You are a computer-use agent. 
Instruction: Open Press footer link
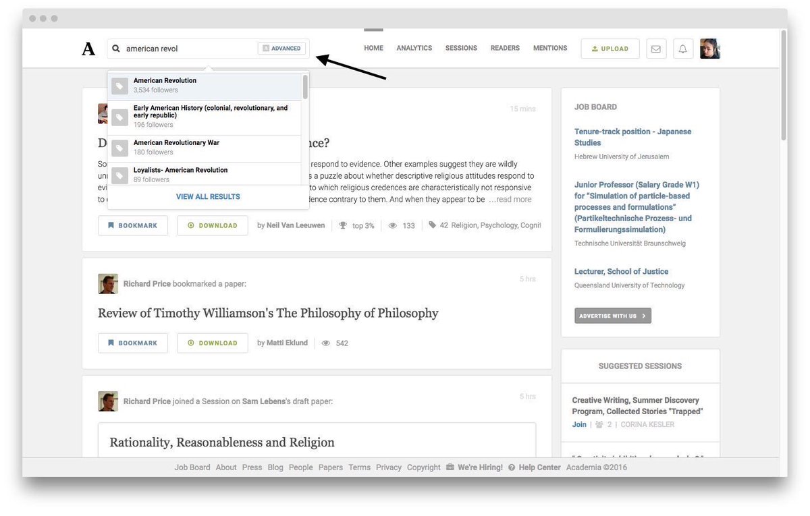252,467
